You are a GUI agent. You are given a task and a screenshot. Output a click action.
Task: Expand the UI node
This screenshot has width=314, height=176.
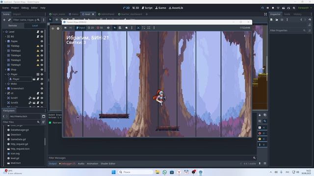click(5, 93)
